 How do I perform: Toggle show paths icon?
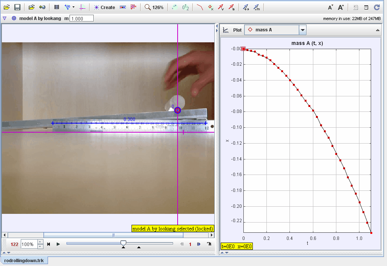tap(200, 8)
